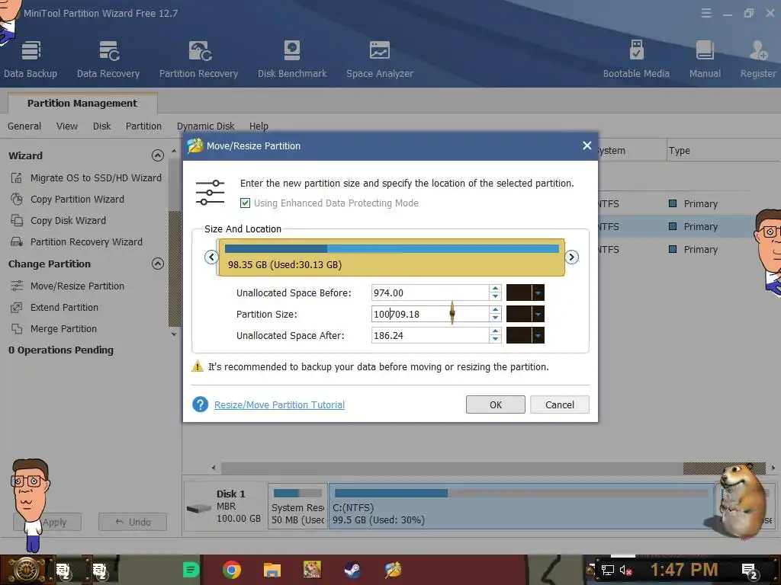Create Bootable Media from toolbar
The image size is (781, 585).
636,59
